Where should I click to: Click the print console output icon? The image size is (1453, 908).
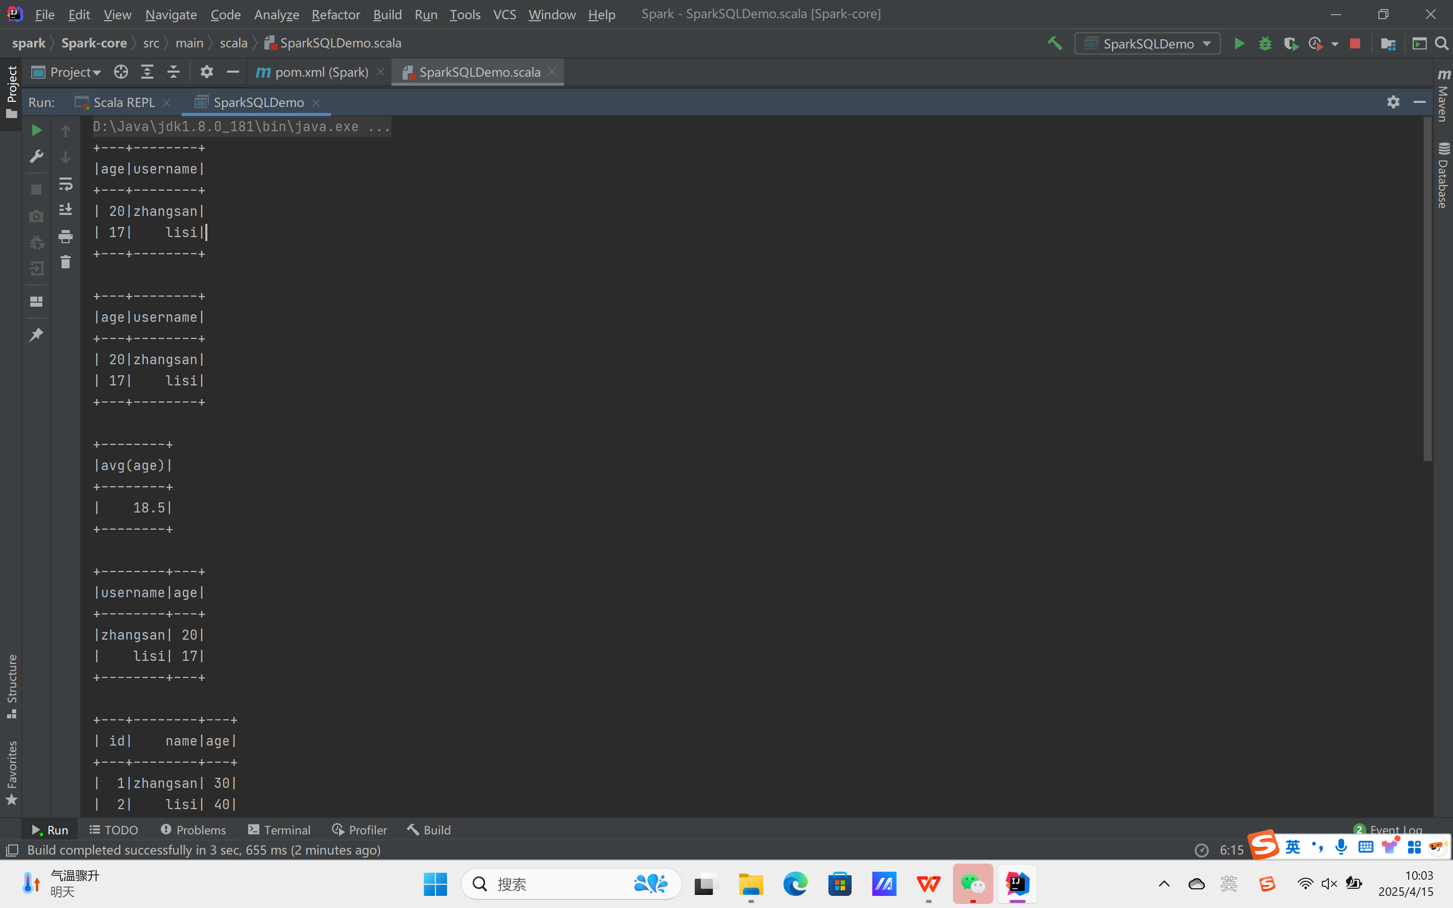tap(66, 236)
